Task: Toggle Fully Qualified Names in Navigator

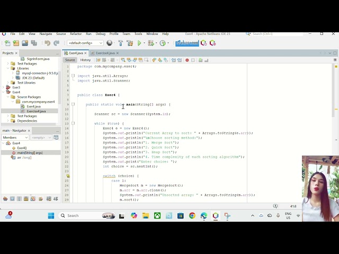Action: pos(41,199)
